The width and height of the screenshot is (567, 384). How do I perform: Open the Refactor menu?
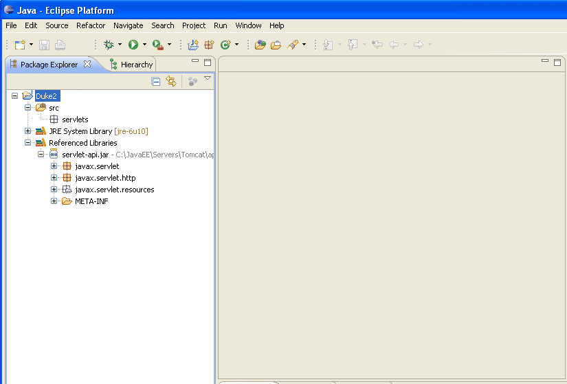tap(91, 25)
